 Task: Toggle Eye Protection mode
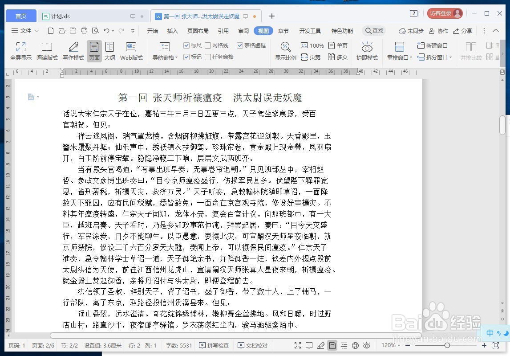pyautogui.click(x=367, y=51)
